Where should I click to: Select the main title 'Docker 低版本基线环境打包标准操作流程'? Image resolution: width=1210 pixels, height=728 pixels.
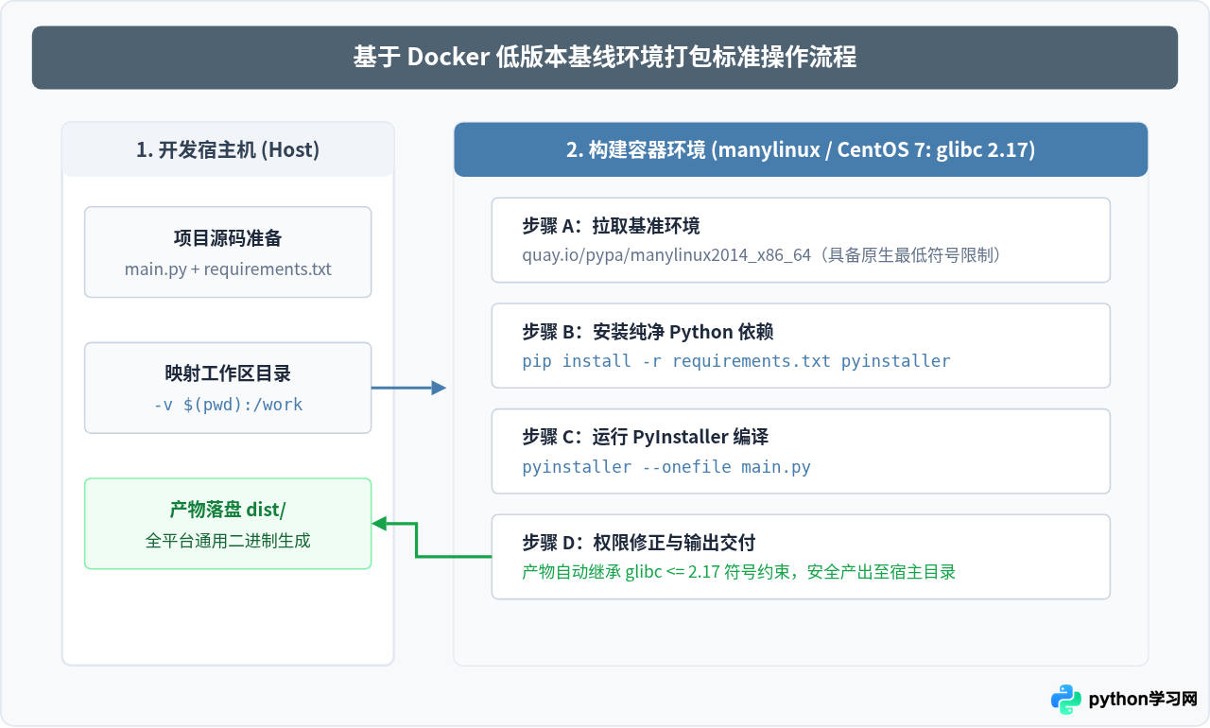(605, 58)
